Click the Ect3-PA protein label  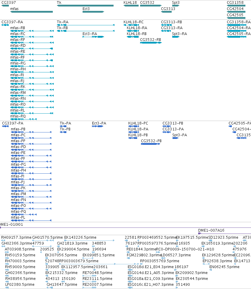click(99, 123)
